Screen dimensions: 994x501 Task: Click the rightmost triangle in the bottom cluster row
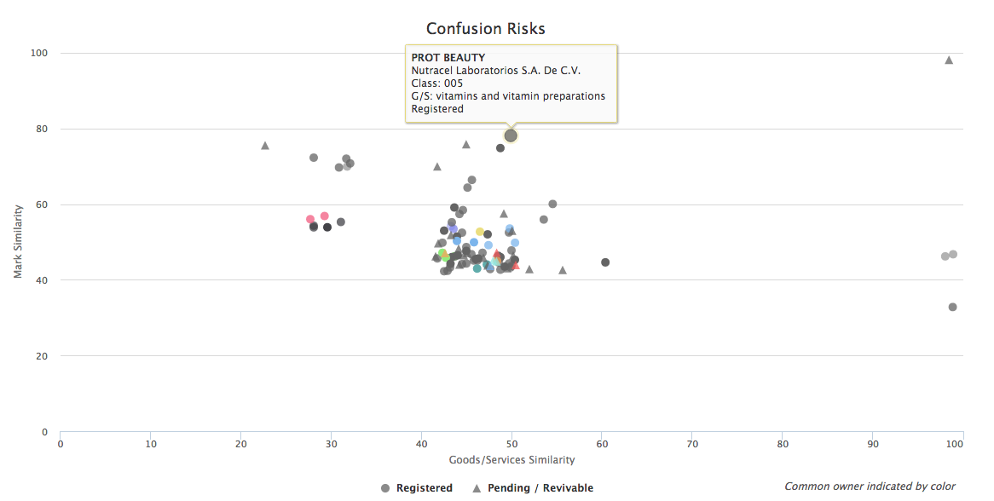563,270
